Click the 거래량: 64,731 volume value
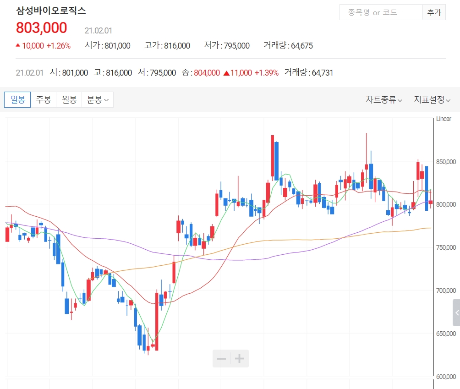The height and width of the screenshot is (389, 460). (x=309, y=72)
